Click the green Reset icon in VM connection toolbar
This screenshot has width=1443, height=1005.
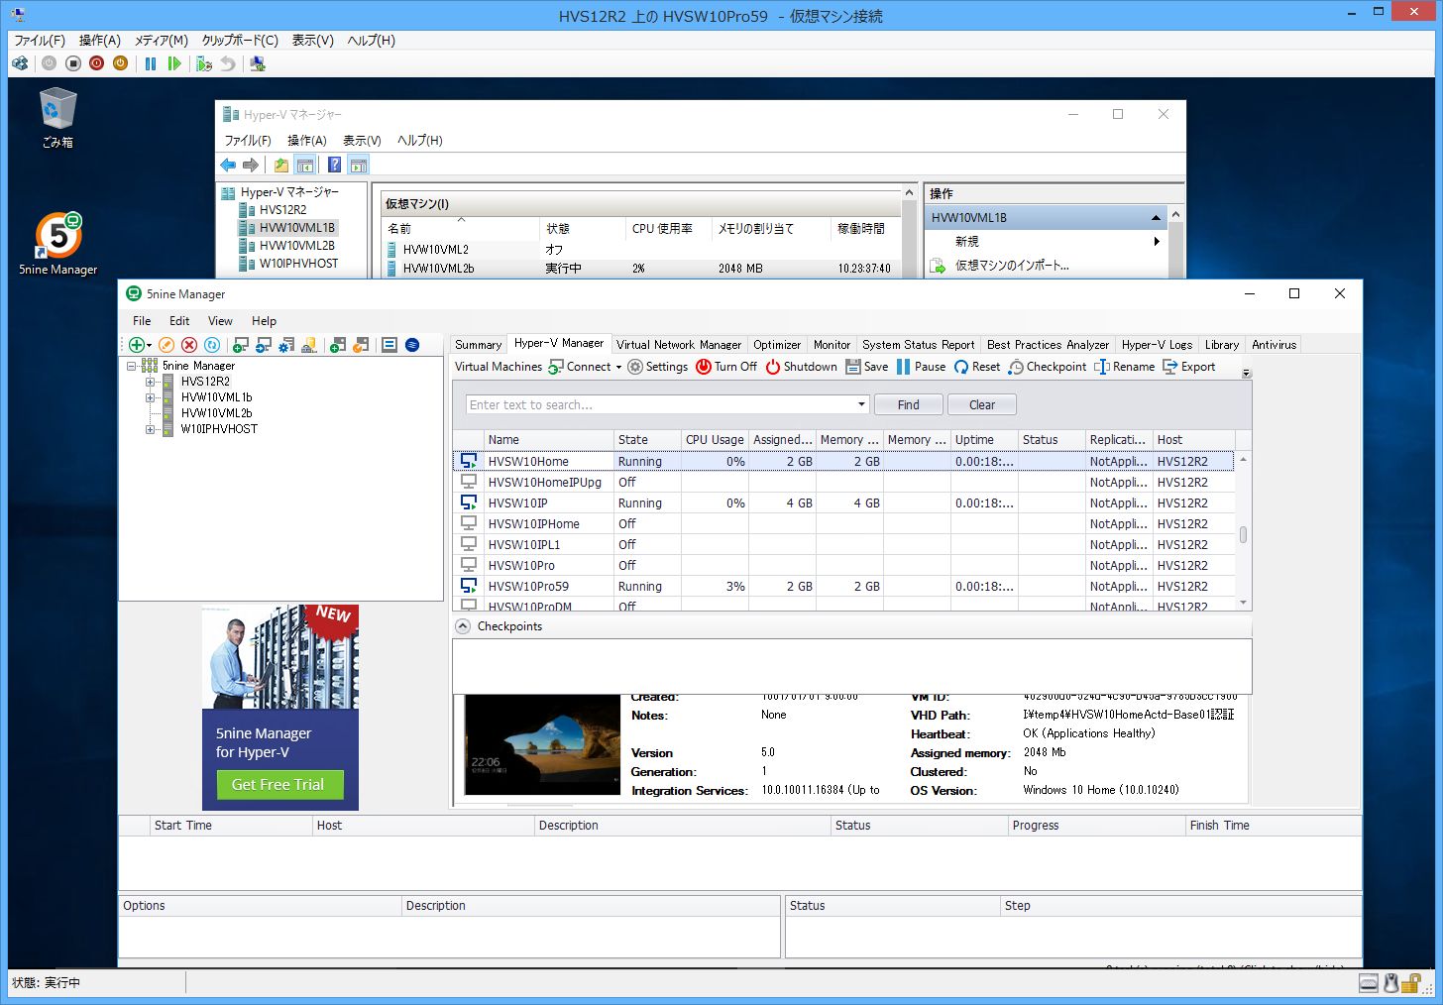tap(174, 63)
